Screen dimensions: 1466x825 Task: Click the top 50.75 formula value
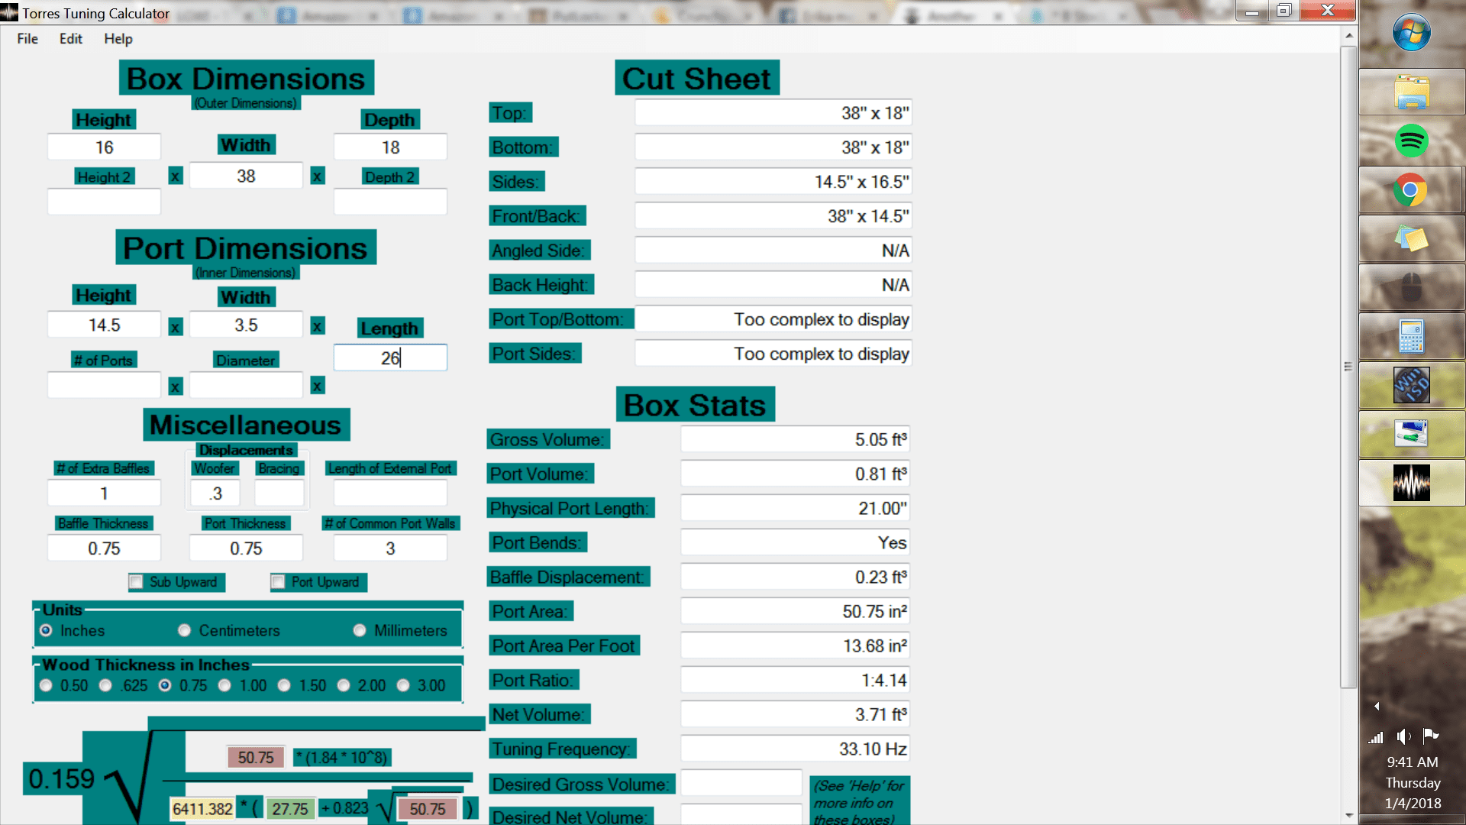coord(256,757)
